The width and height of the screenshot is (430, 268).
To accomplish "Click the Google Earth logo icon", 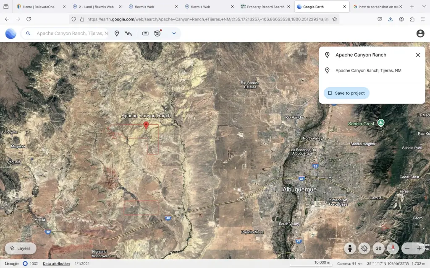I will 10,33.
